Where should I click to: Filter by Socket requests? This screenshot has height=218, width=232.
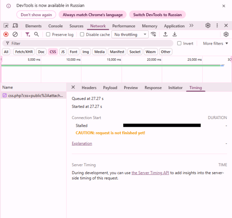[135, 52]
